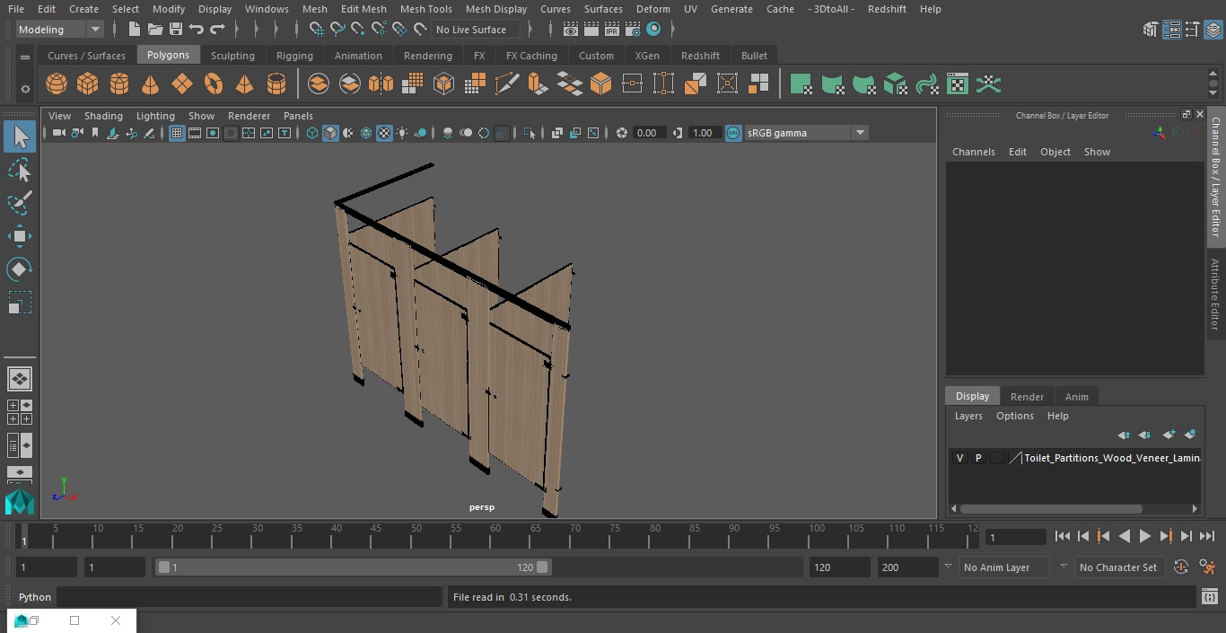Click the Render current frame clapper icon
The image size is (1226, 633).
(591, 30)
